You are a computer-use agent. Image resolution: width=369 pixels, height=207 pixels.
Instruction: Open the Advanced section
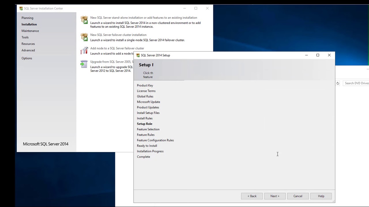pos(28,50)
